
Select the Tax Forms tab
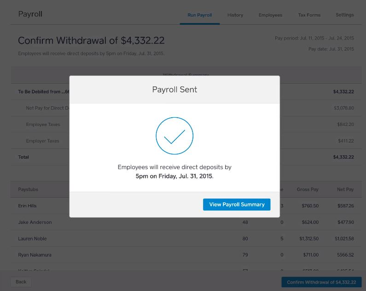click(309, 15)
